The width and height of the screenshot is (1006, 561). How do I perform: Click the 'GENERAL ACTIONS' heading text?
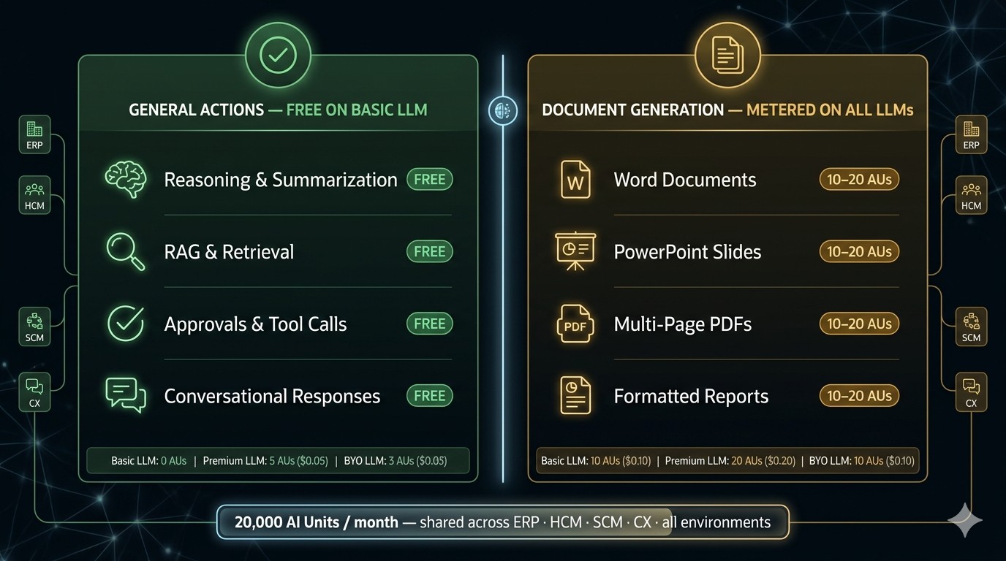[196, 110]
